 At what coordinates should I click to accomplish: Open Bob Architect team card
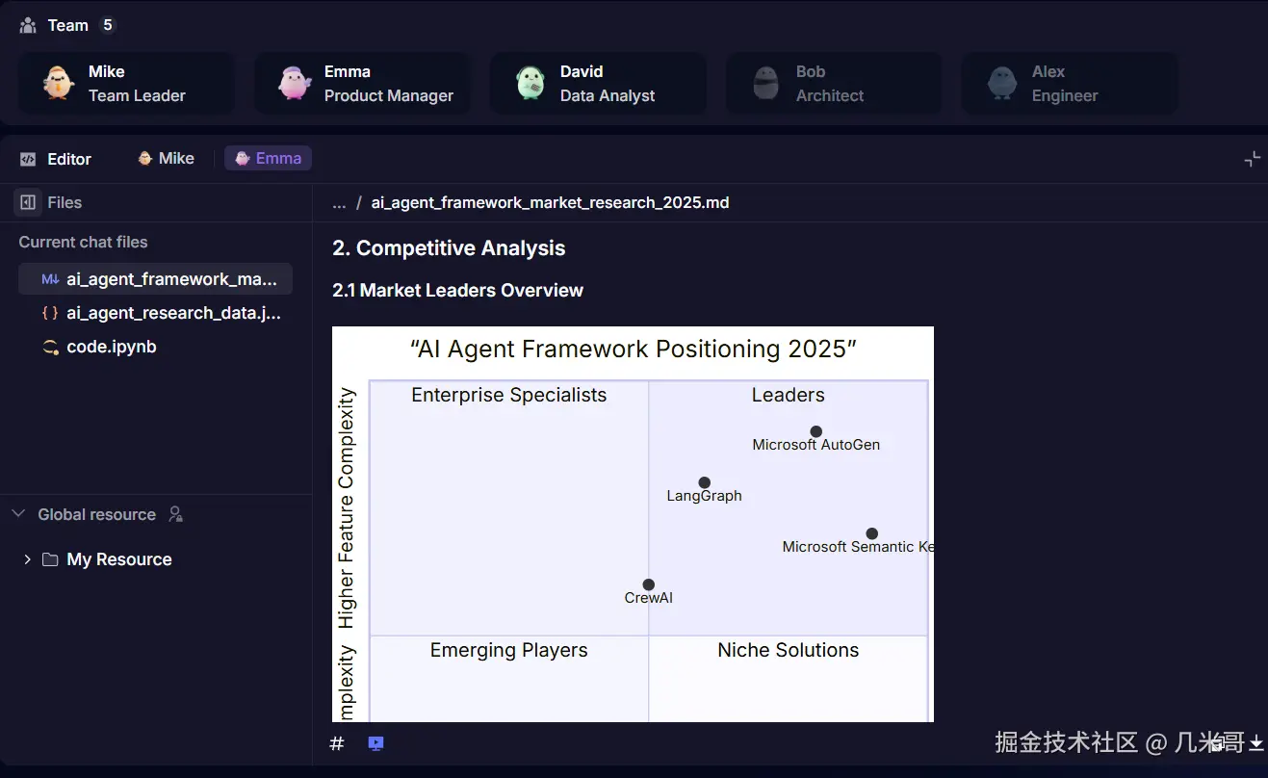pyautogui.click(x=835, y=83)
